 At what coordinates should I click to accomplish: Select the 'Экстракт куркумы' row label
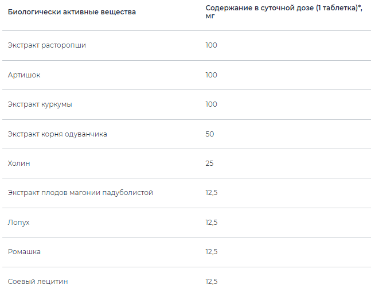coord(40,104)
